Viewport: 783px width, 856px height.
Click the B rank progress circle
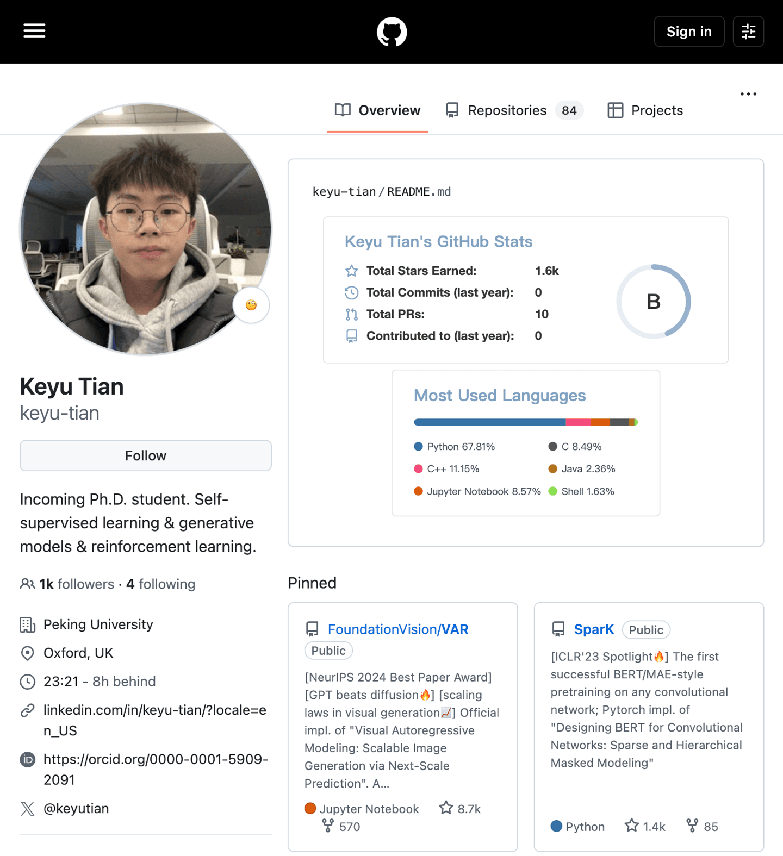click(654, 302)
